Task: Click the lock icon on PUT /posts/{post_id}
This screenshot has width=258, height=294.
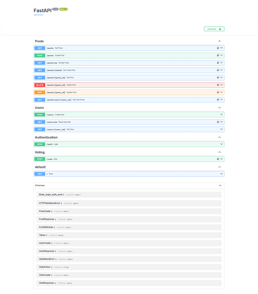Action: 218,92
